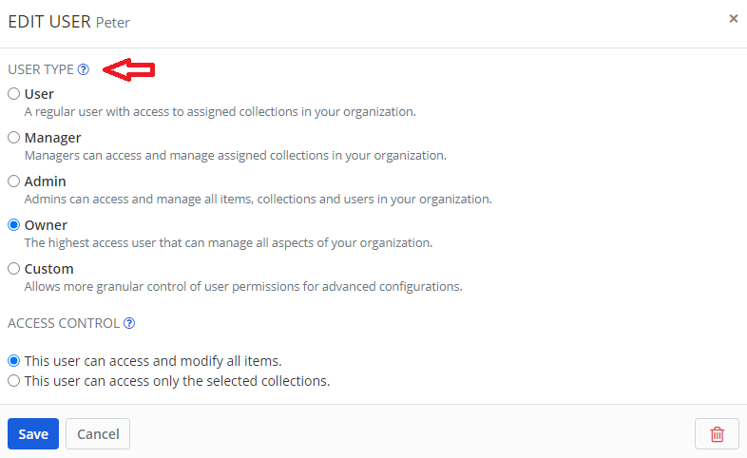Close the Edit User dialog with X
This screenshot has height=458, width=747.
pyautogui.click(x=733, y=18)
